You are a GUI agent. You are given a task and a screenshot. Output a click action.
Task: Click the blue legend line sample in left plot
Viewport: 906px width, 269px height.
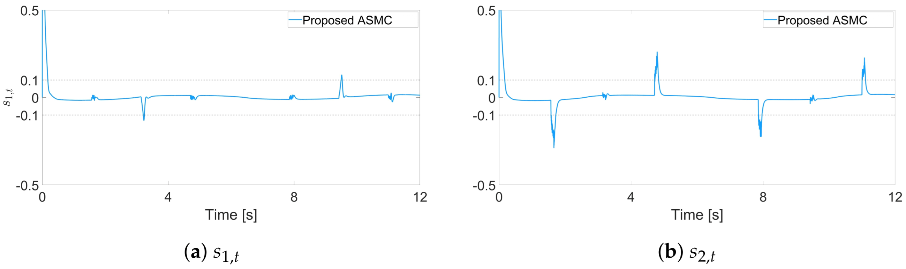(295, 20)
